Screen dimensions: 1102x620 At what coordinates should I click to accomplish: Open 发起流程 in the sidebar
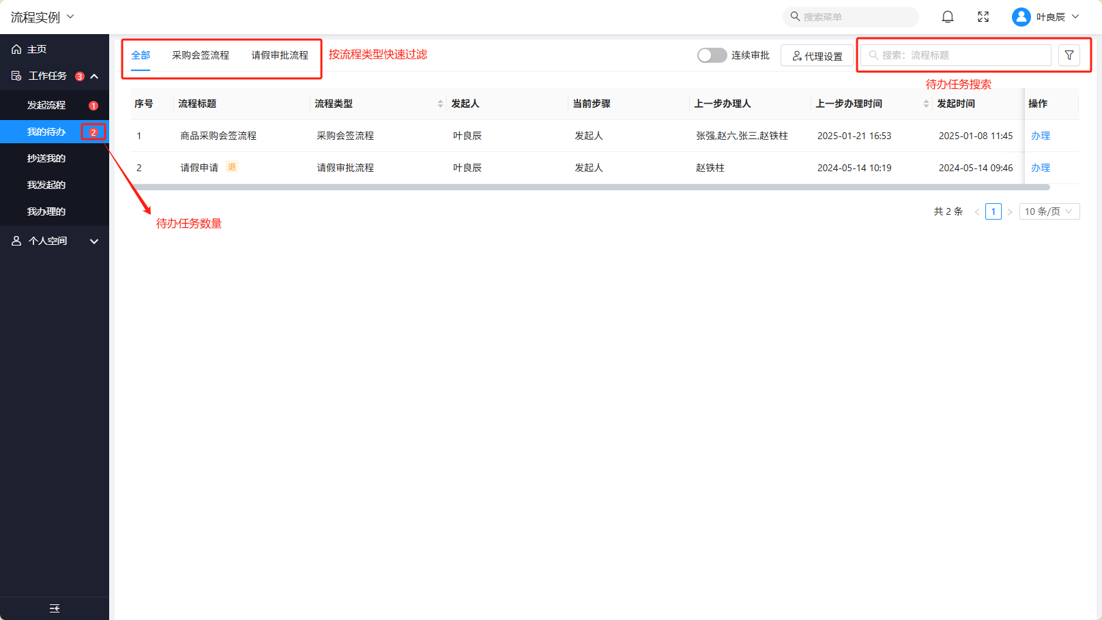(46, 105)
